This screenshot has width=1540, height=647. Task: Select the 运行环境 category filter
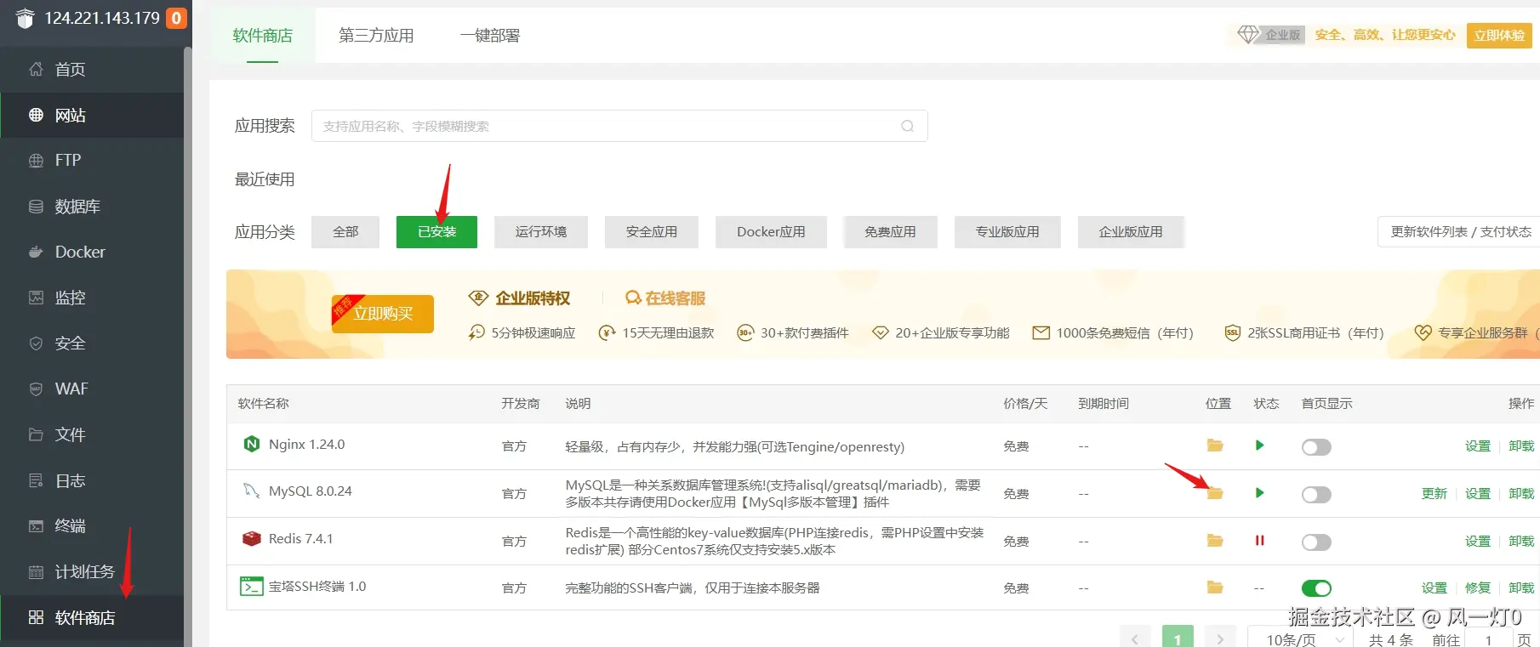541,232
